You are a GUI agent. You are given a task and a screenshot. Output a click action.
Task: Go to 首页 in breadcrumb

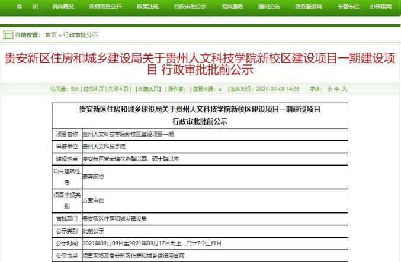click(x=51, y=35)
